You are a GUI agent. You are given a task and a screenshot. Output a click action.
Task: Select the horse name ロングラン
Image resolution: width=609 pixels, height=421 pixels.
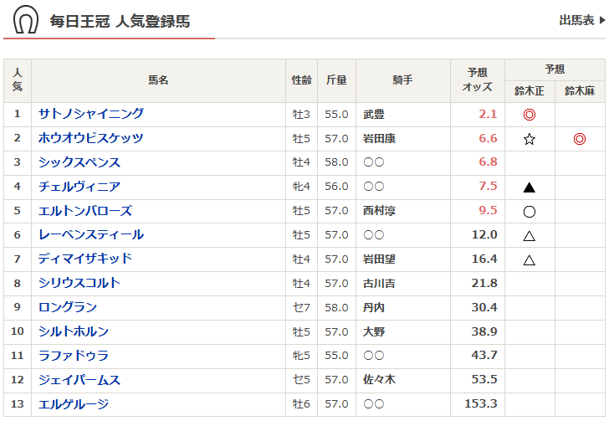(68, 307)
